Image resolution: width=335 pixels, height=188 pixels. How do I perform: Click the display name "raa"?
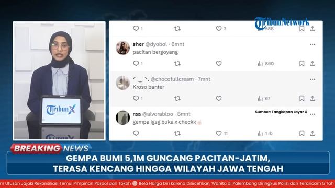point(137,114)
